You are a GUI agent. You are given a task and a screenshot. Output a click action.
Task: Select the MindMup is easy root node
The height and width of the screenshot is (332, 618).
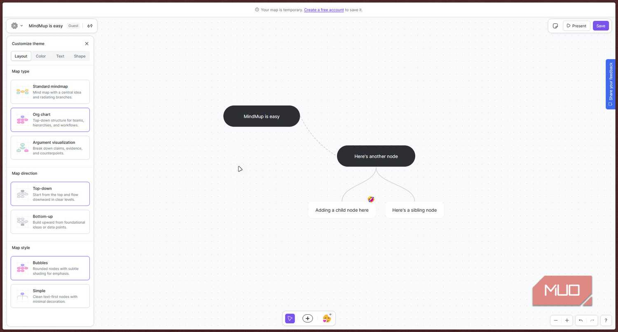(262, 116)
